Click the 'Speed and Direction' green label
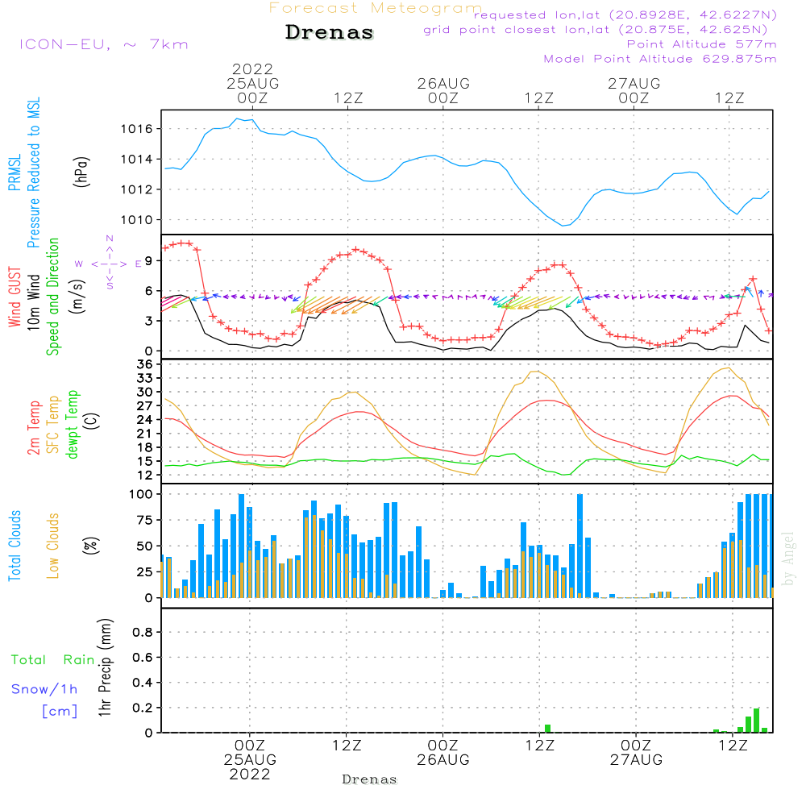The width and height of the screenshot is (806, 806). coord(53,297)
